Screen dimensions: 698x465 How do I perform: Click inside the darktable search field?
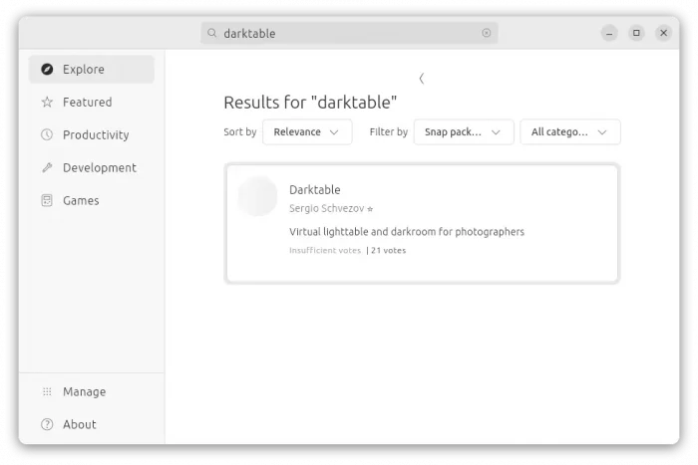click(x=349, y=33)
